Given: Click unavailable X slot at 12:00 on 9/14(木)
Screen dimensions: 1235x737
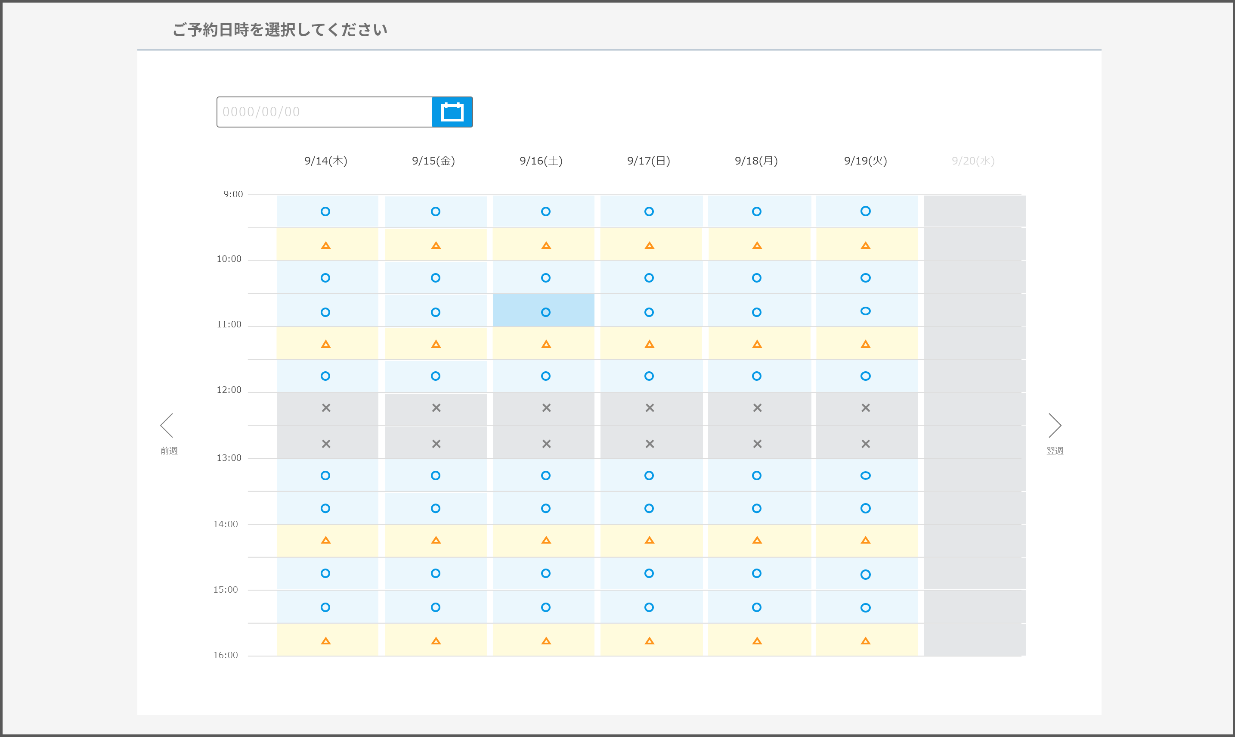Looking at the screenshot, I should (x=326, y=408).
